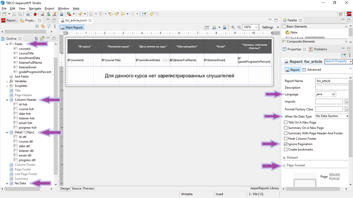The width and height of the screenshot is (353, 198).
Task: Uncheck the Ignore Pagination checkbox
Action: click(286, 144)
